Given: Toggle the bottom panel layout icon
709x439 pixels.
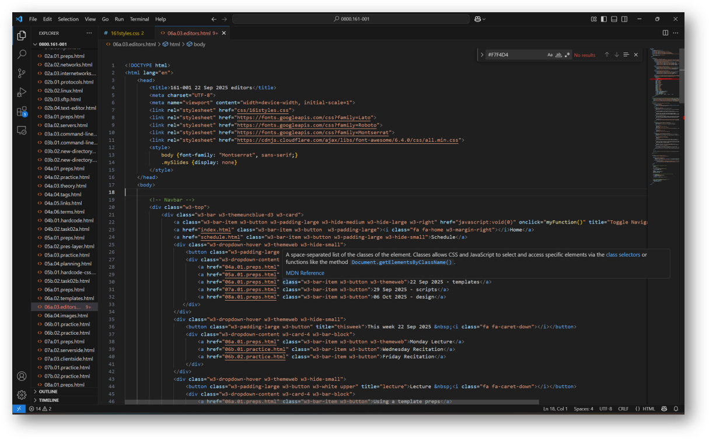Looking at the screenshot, I should point(614,19).
